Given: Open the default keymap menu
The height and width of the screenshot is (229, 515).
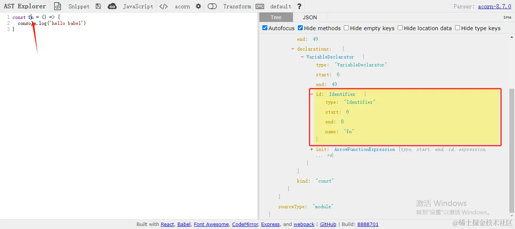Looking at the screenshot, I should click(x=281, y=6).
